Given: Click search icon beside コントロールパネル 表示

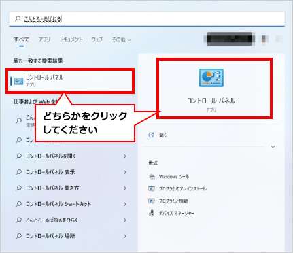Looking at the screenshot, I should 19,172.
